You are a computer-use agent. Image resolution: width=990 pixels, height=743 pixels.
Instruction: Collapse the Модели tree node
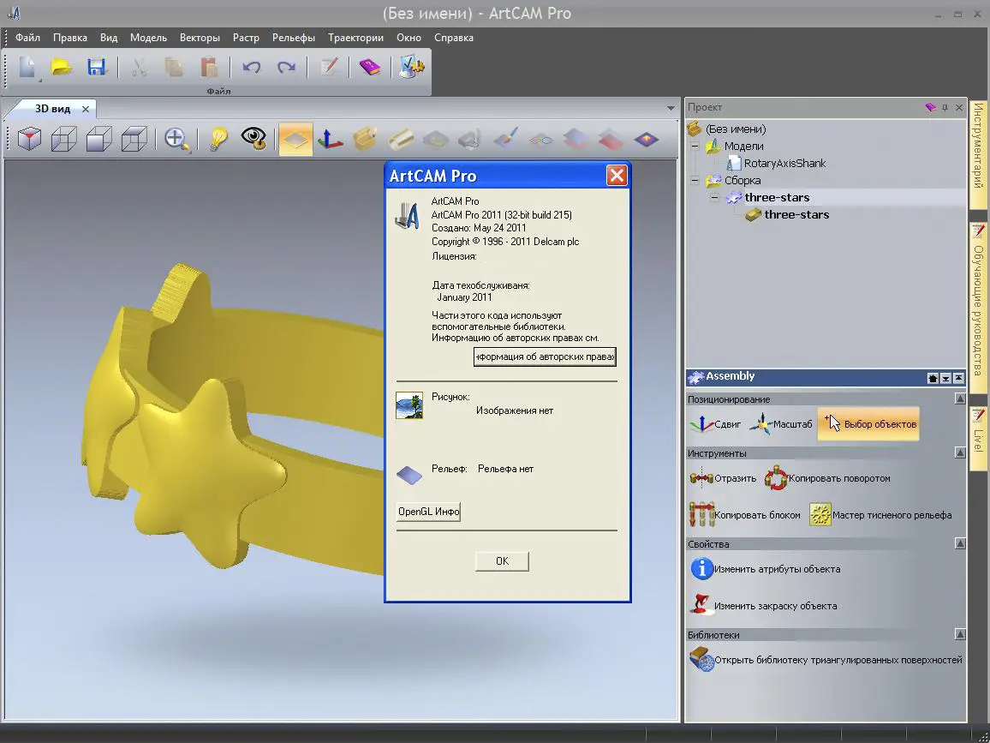pyautogui.click(x=695, y=147)
